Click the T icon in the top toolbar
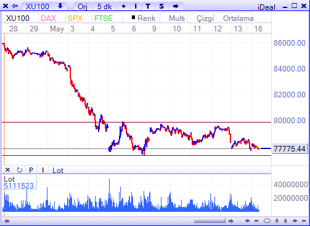Image resolution: width=310 pixels, height=226 pixels. coord(148,6)
